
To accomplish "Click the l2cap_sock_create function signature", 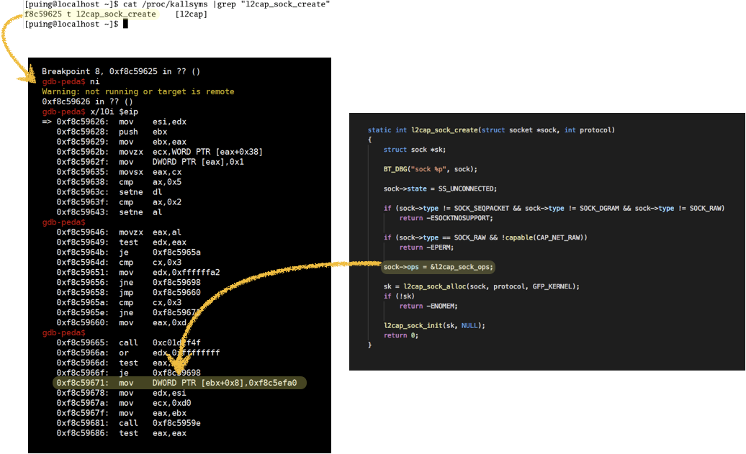I will (x=491, y=130).
